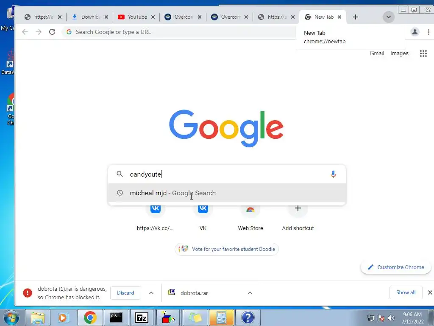This screenshot has height=326, width=434.
Task: Click the 9:06 AM system clock
Action: (x=412, y=315)
